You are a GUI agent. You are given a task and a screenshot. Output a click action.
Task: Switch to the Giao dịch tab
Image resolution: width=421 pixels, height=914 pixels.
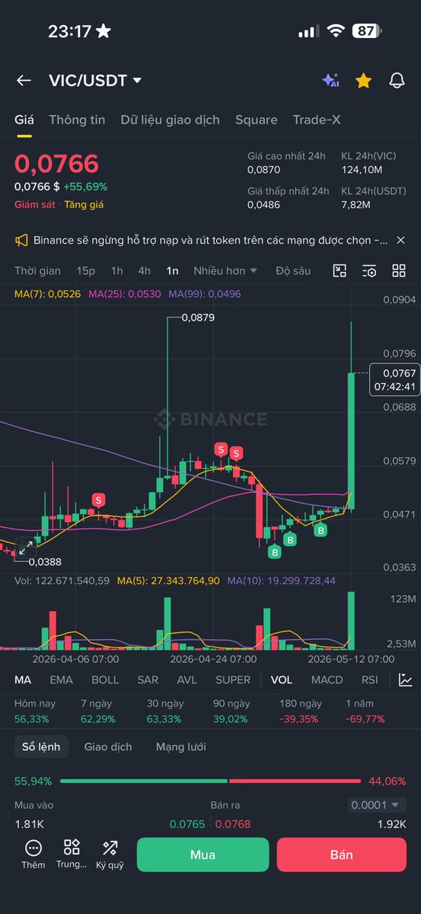click(x=108, y=747)
